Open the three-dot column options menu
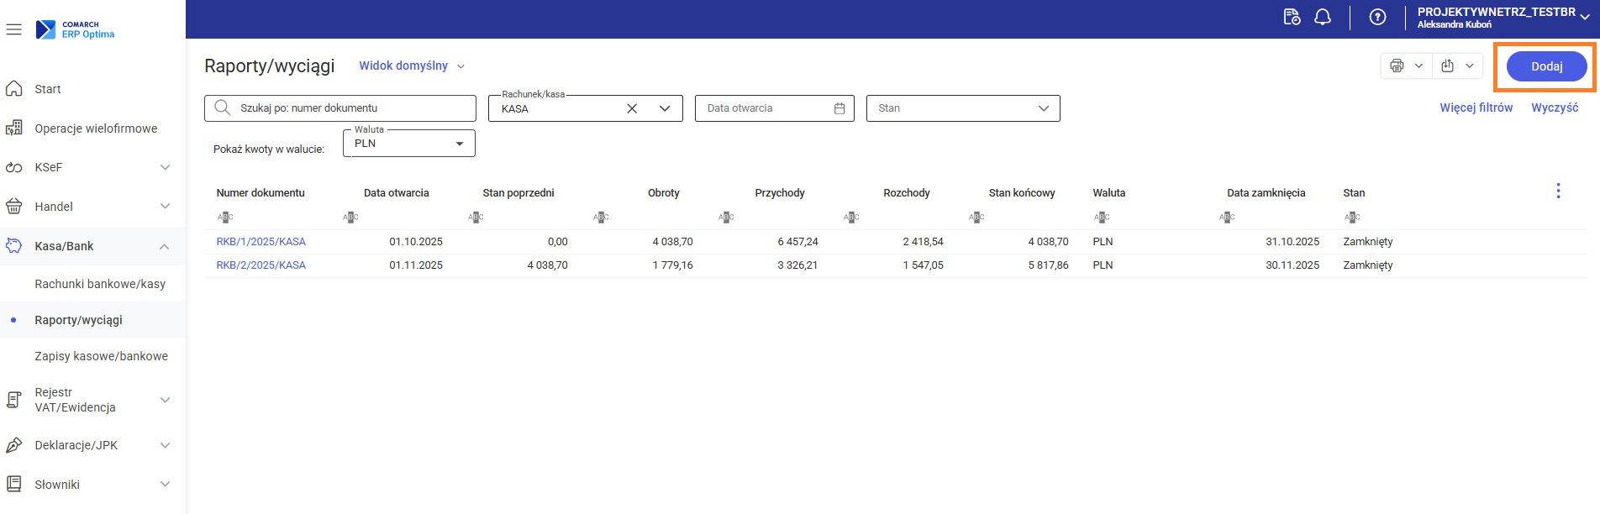Image resolution: width=1600 pixels, height=514 pixels. pyautogui.click(x=1558, y=191)
